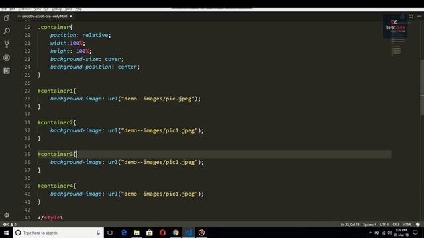Screen dimensions: 424x238
Task: Change line ending via CRLF
Action: pos(396,225)
